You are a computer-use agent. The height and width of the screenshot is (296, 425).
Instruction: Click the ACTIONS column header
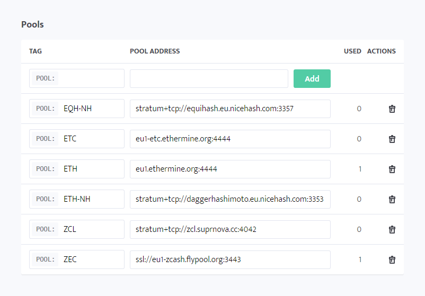382,51
